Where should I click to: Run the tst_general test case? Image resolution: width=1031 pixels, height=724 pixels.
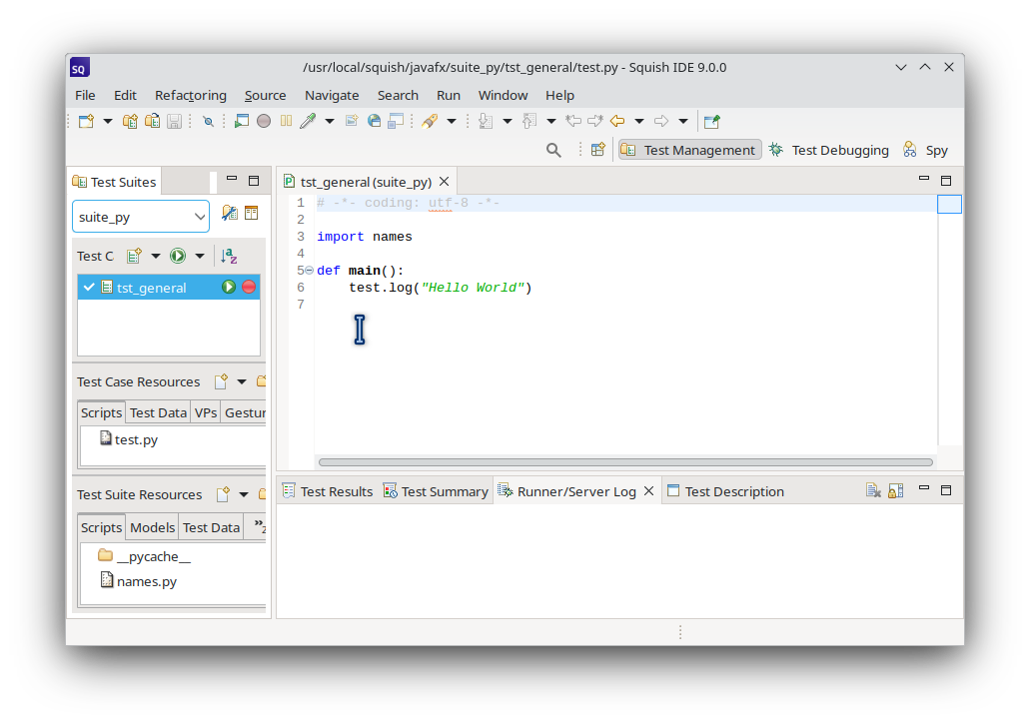[x=230, y=287]
